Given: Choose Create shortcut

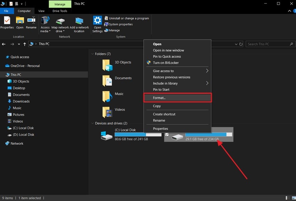Looking at the screenshot, I should [178, 114].
